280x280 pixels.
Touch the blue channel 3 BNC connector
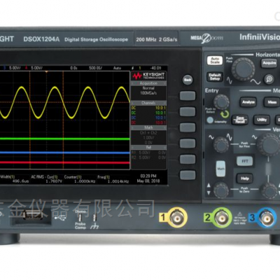(x=266, y=218)
